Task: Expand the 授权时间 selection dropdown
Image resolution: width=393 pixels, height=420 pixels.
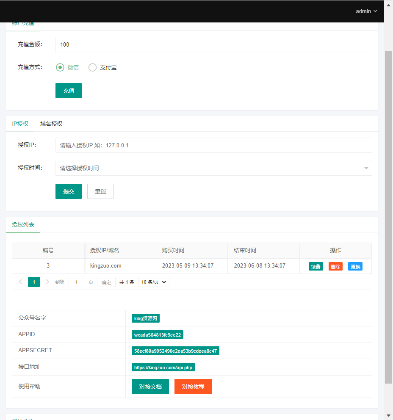Action: [213, 168]
